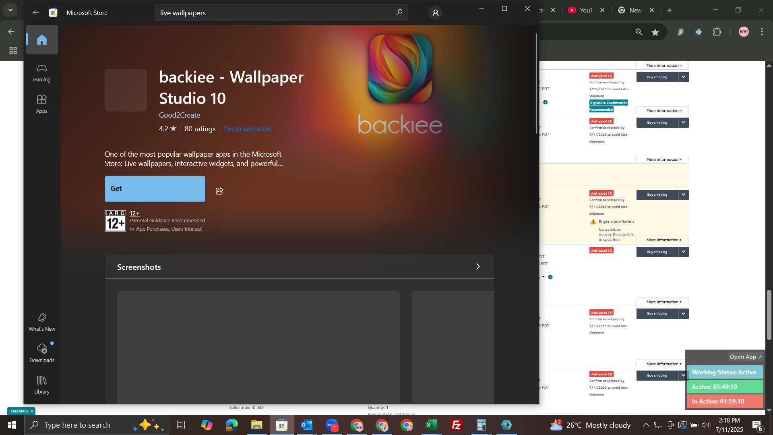Open the 12+ age rating link
This screenshot has height=435, width=773.
pos(134,213)
